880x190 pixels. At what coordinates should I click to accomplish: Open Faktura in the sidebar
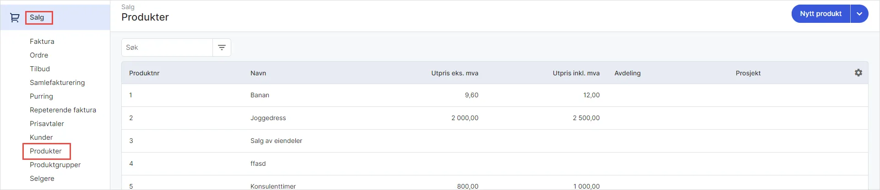42,42
